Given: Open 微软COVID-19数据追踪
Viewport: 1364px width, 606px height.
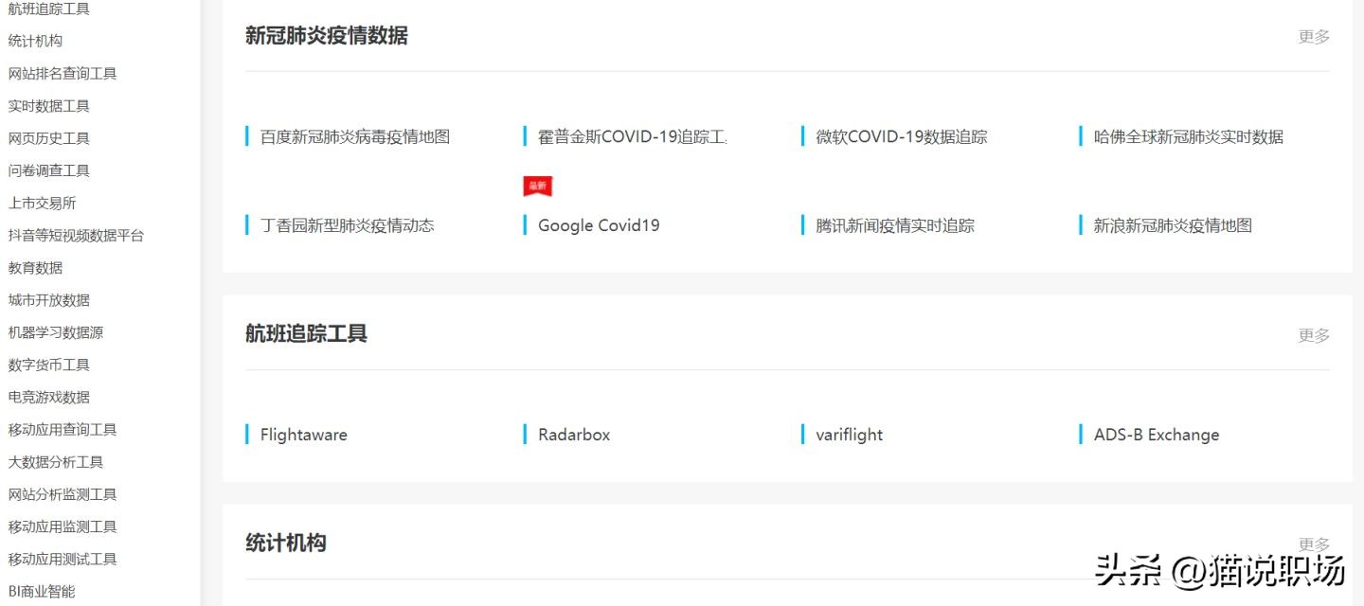Looking at the screenshot, I should click(x=898, y=135).
